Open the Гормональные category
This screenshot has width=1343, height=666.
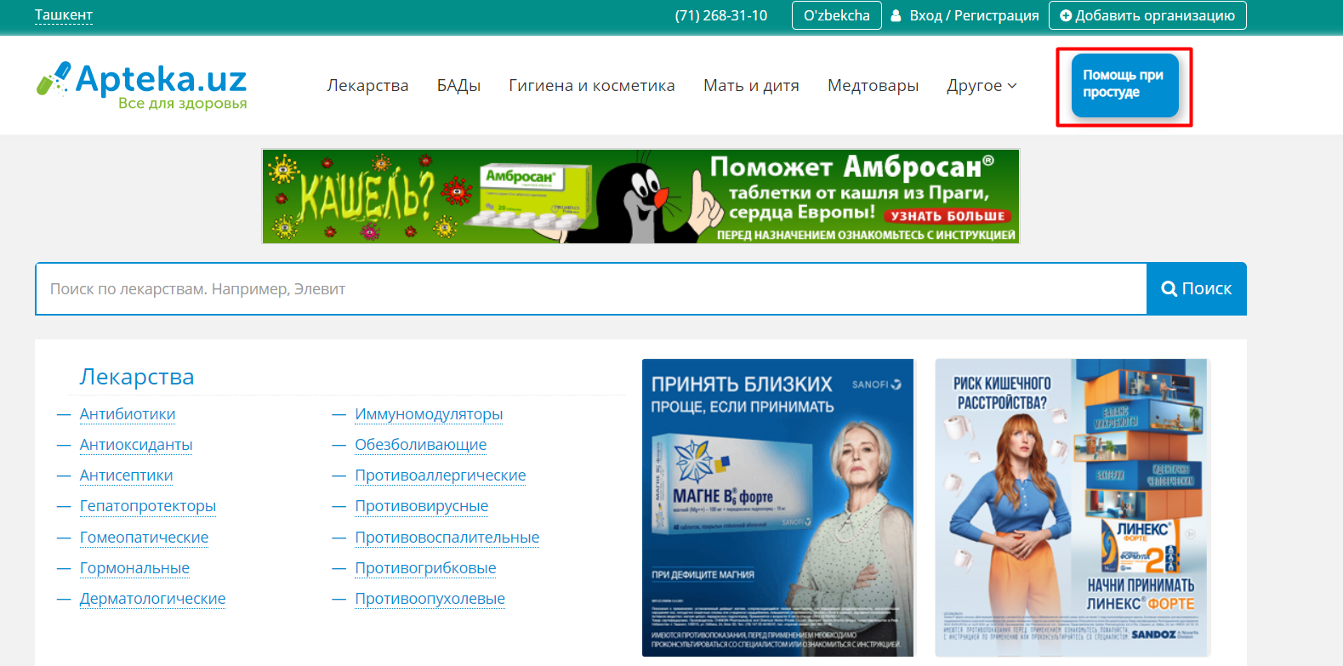point(134,568)
